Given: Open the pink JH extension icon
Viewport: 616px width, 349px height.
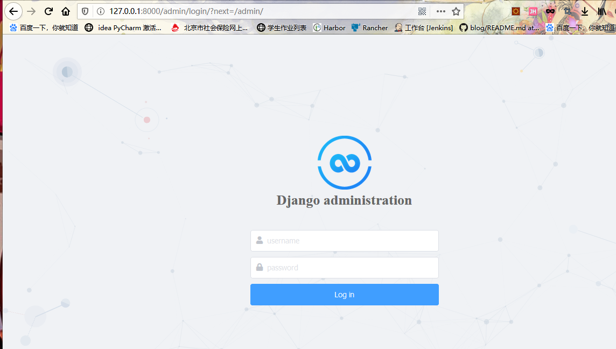Looking at the screenshot, I should coord(533,11).
